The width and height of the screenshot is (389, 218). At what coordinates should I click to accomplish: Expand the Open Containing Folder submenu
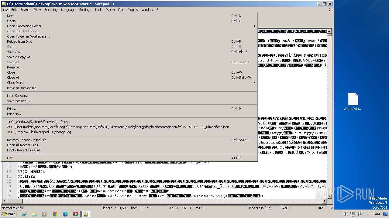[130, 26]
